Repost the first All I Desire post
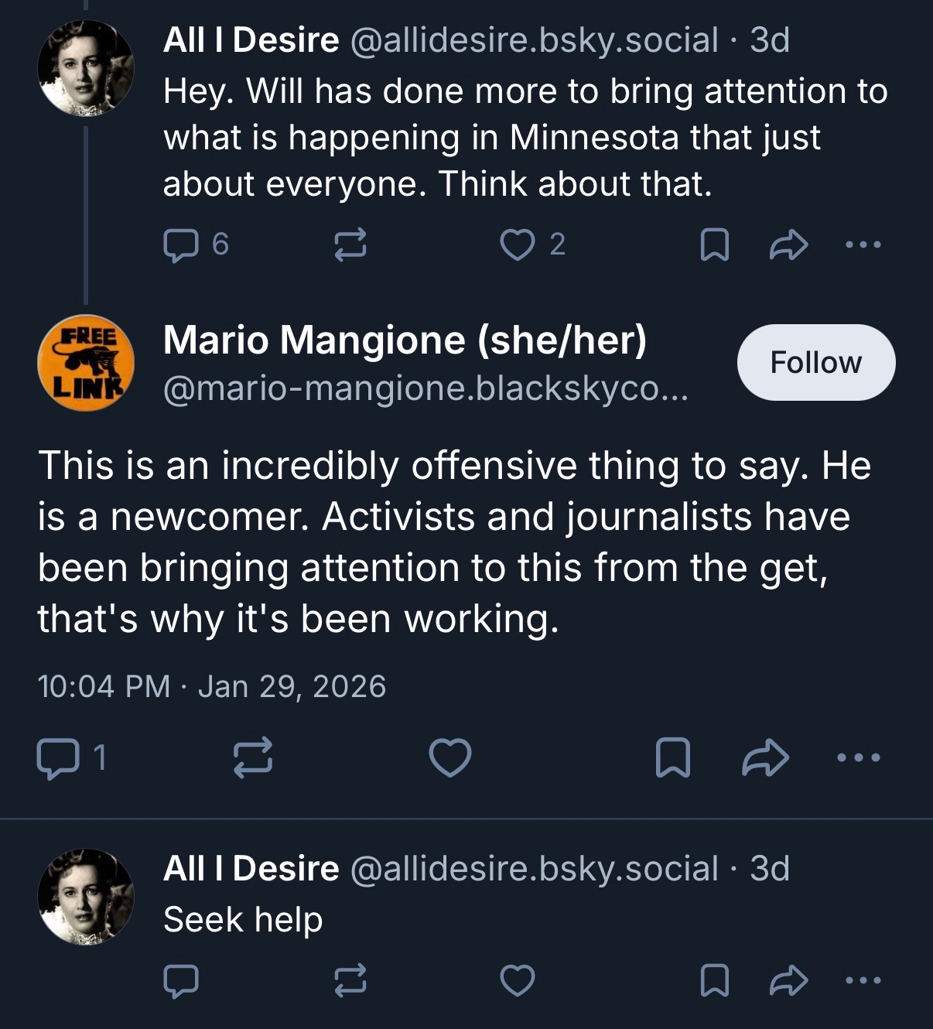Screen dimensions: 933x1029 point(350,245)
